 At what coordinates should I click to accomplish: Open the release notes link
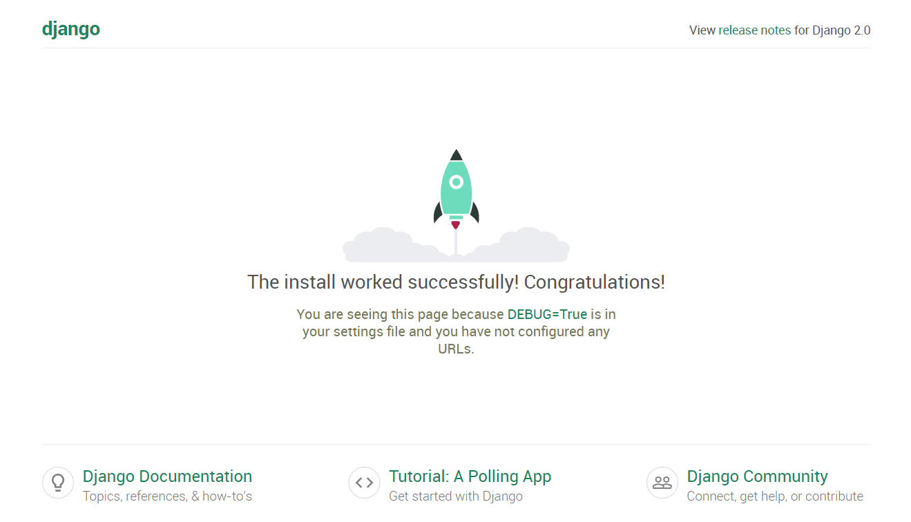754,30
